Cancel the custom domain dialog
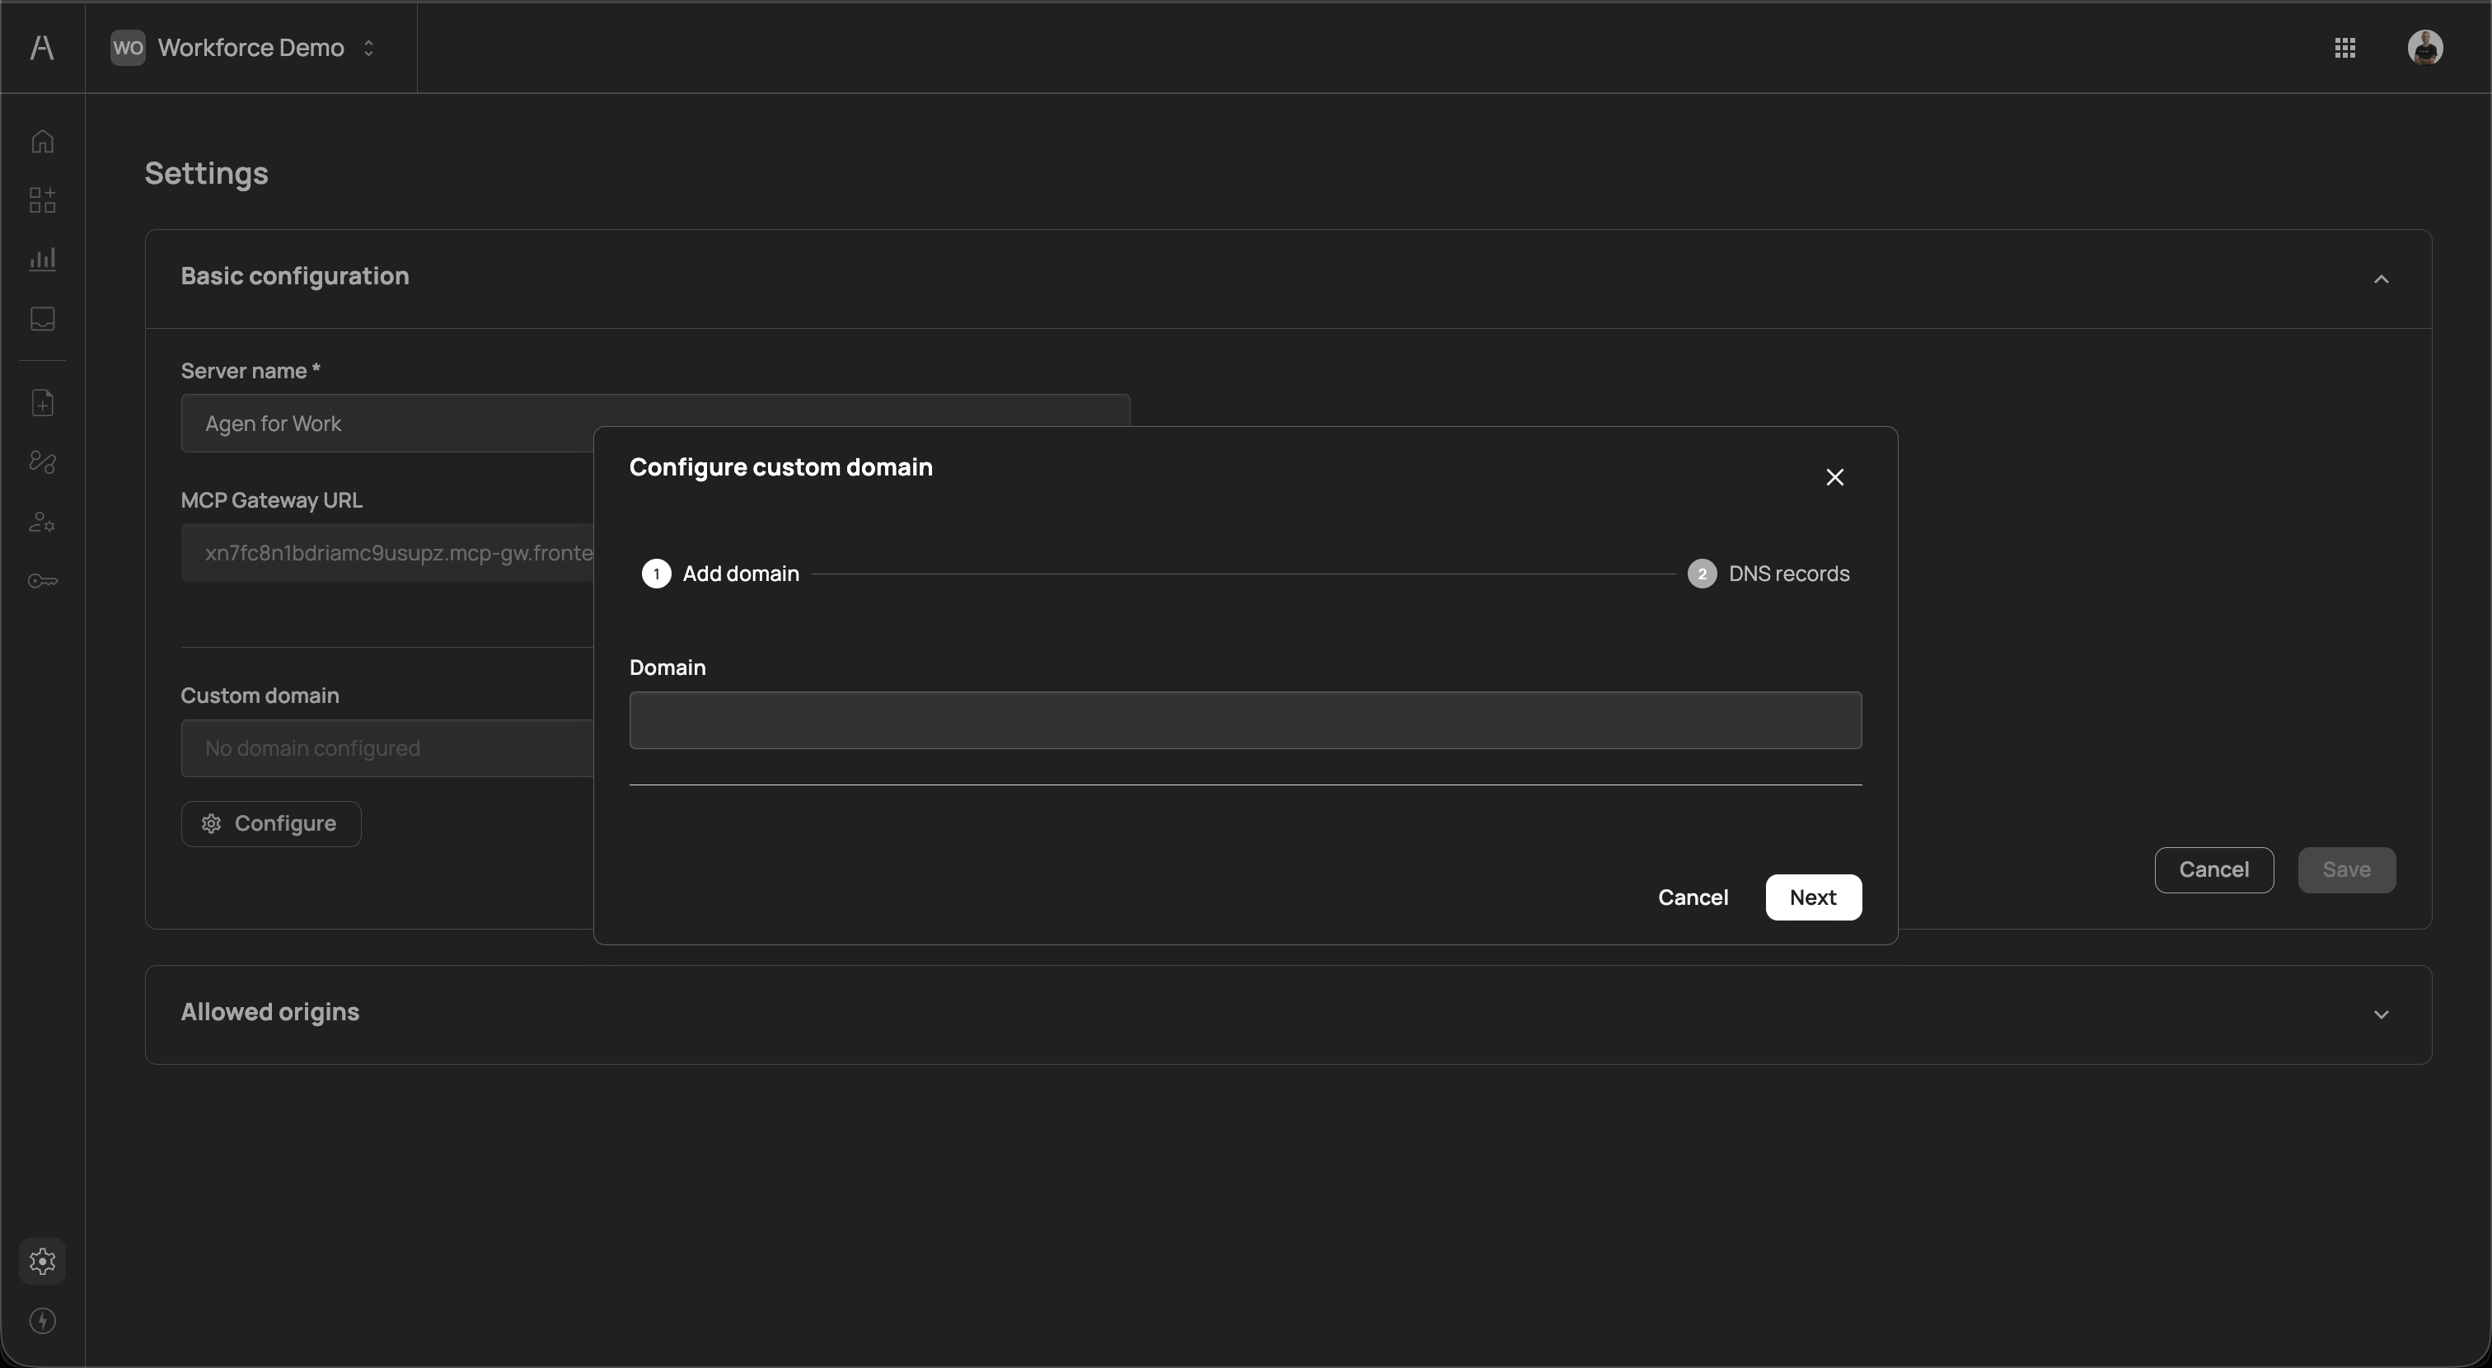This screenshot has width=2492, height=1368. [1692, 897]
